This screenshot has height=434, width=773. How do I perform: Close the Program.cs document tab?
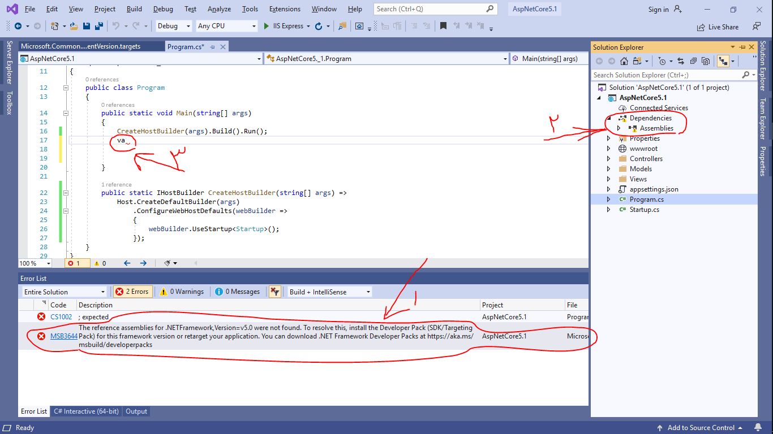click(x=223, y=47)
